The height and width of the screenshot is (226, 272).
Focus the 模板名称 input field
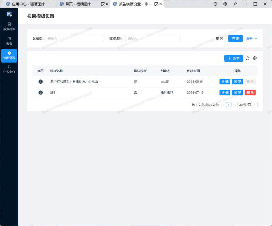click(x=153, y=38)
